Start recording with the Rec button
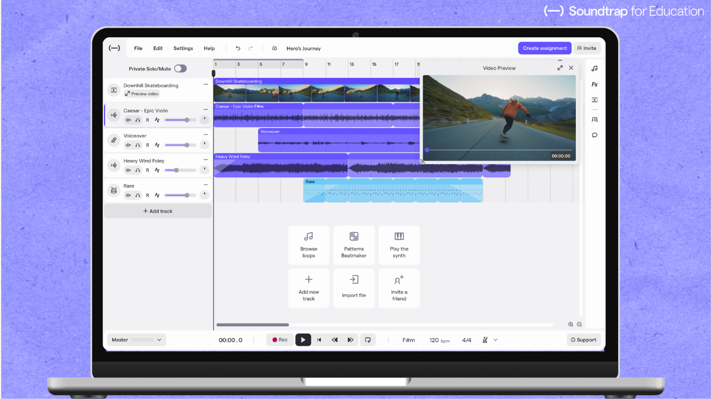Viewport: 711px width, 399px height. tap(280, 340)
